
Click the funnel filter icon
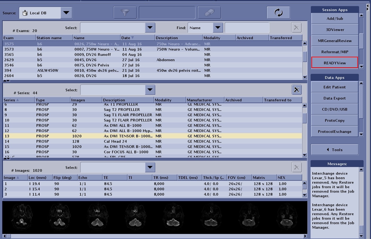[125, 13]
